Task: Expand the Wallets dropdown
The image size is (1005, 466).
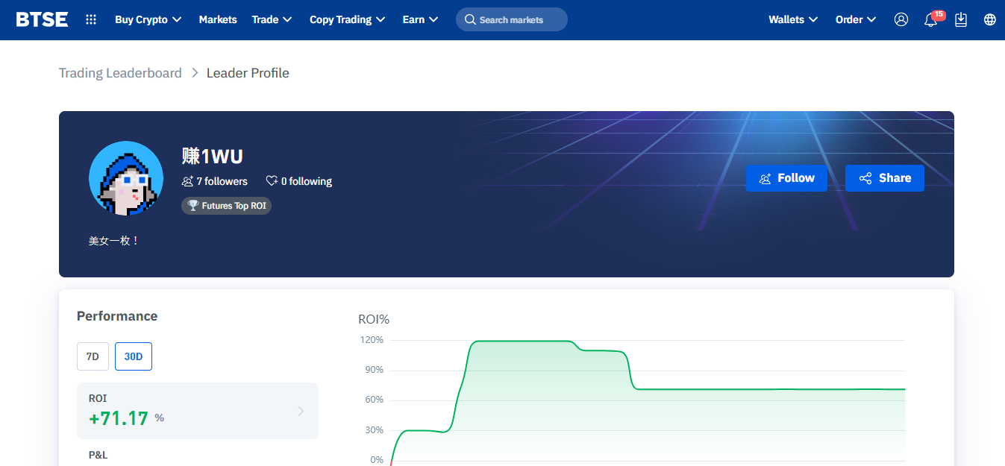Action: (x=793, y=19)
